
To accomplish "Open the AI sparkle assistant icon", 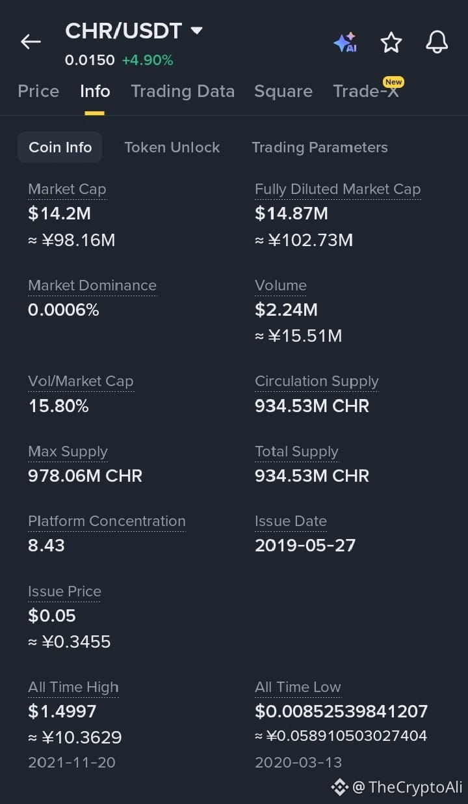I will pos(345,42).
